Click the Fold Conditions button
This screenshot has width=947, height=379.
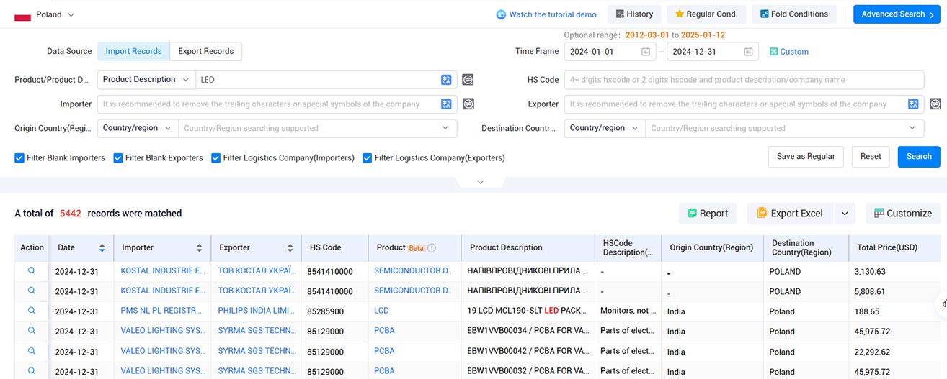(x=794, y=14)
